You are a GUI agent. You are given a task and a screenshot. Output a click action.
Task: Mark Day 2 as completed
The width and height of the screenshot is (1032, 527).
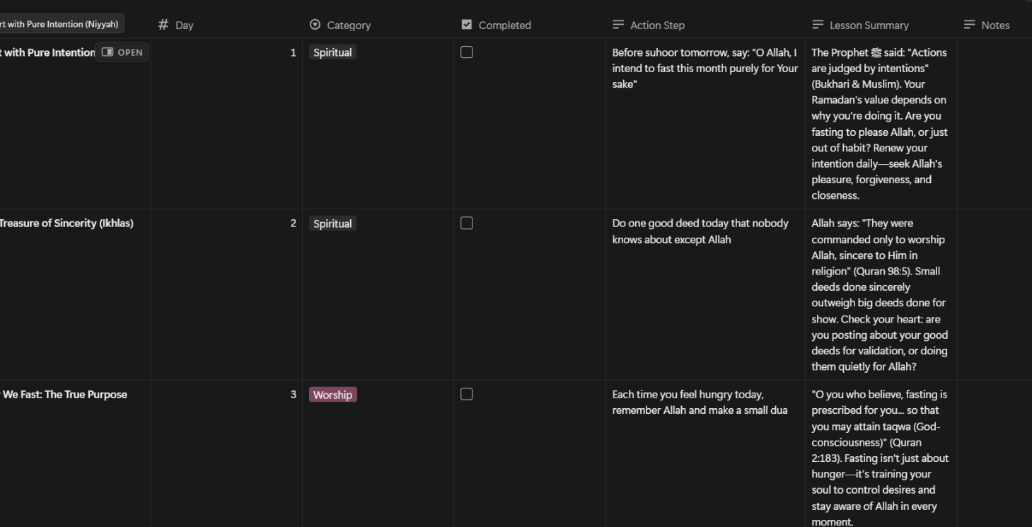pos(467,224)
